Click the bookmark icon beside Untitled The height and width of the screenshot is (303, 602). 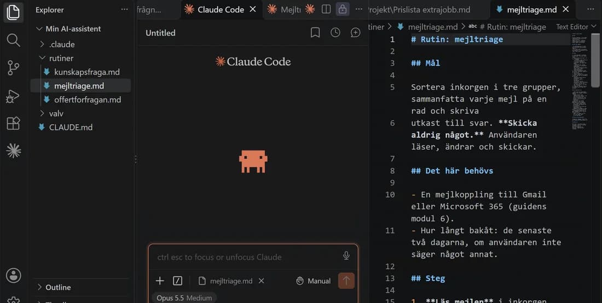tap(315, 33)
